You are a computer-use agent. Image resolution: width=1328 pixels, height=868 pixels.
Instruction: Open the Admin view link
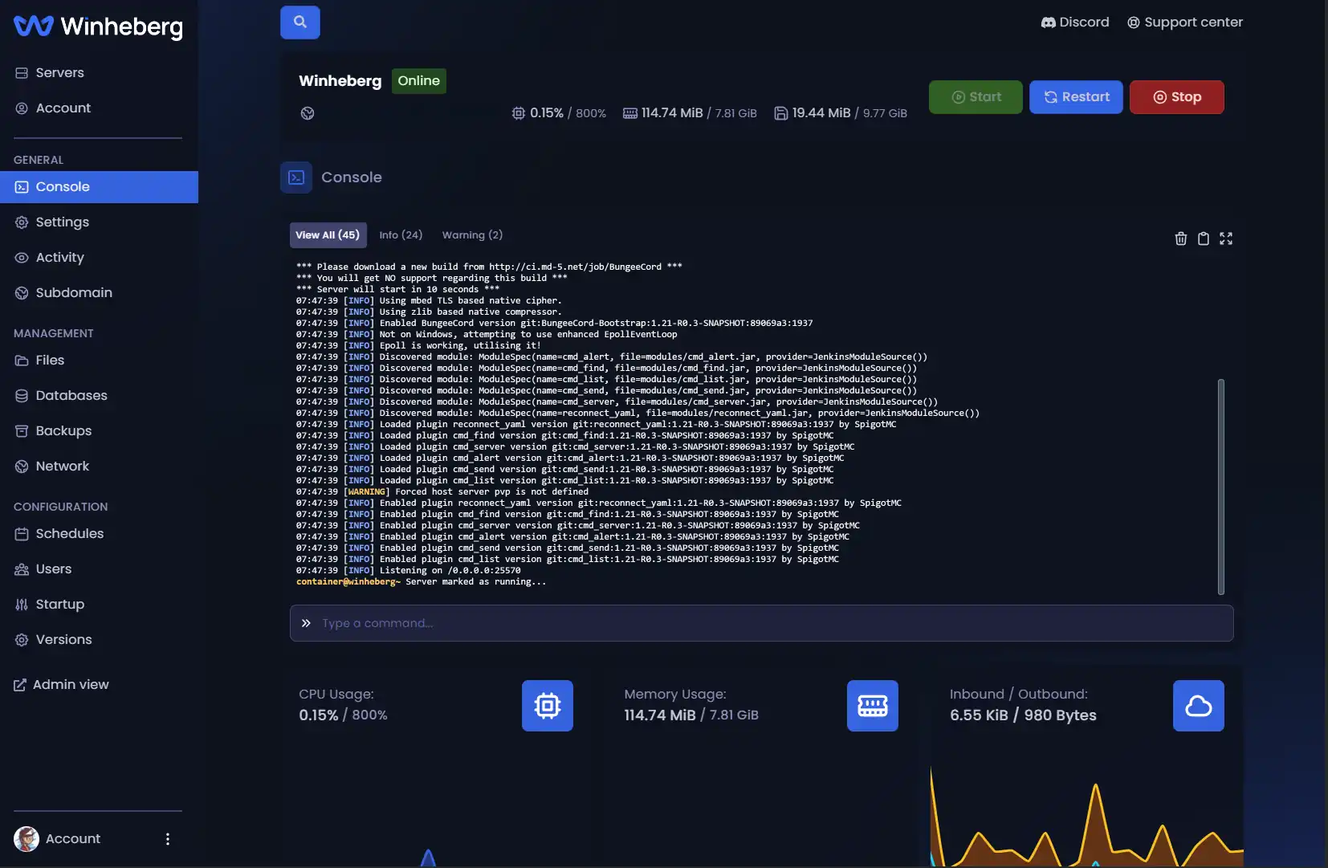coord(61,684)
